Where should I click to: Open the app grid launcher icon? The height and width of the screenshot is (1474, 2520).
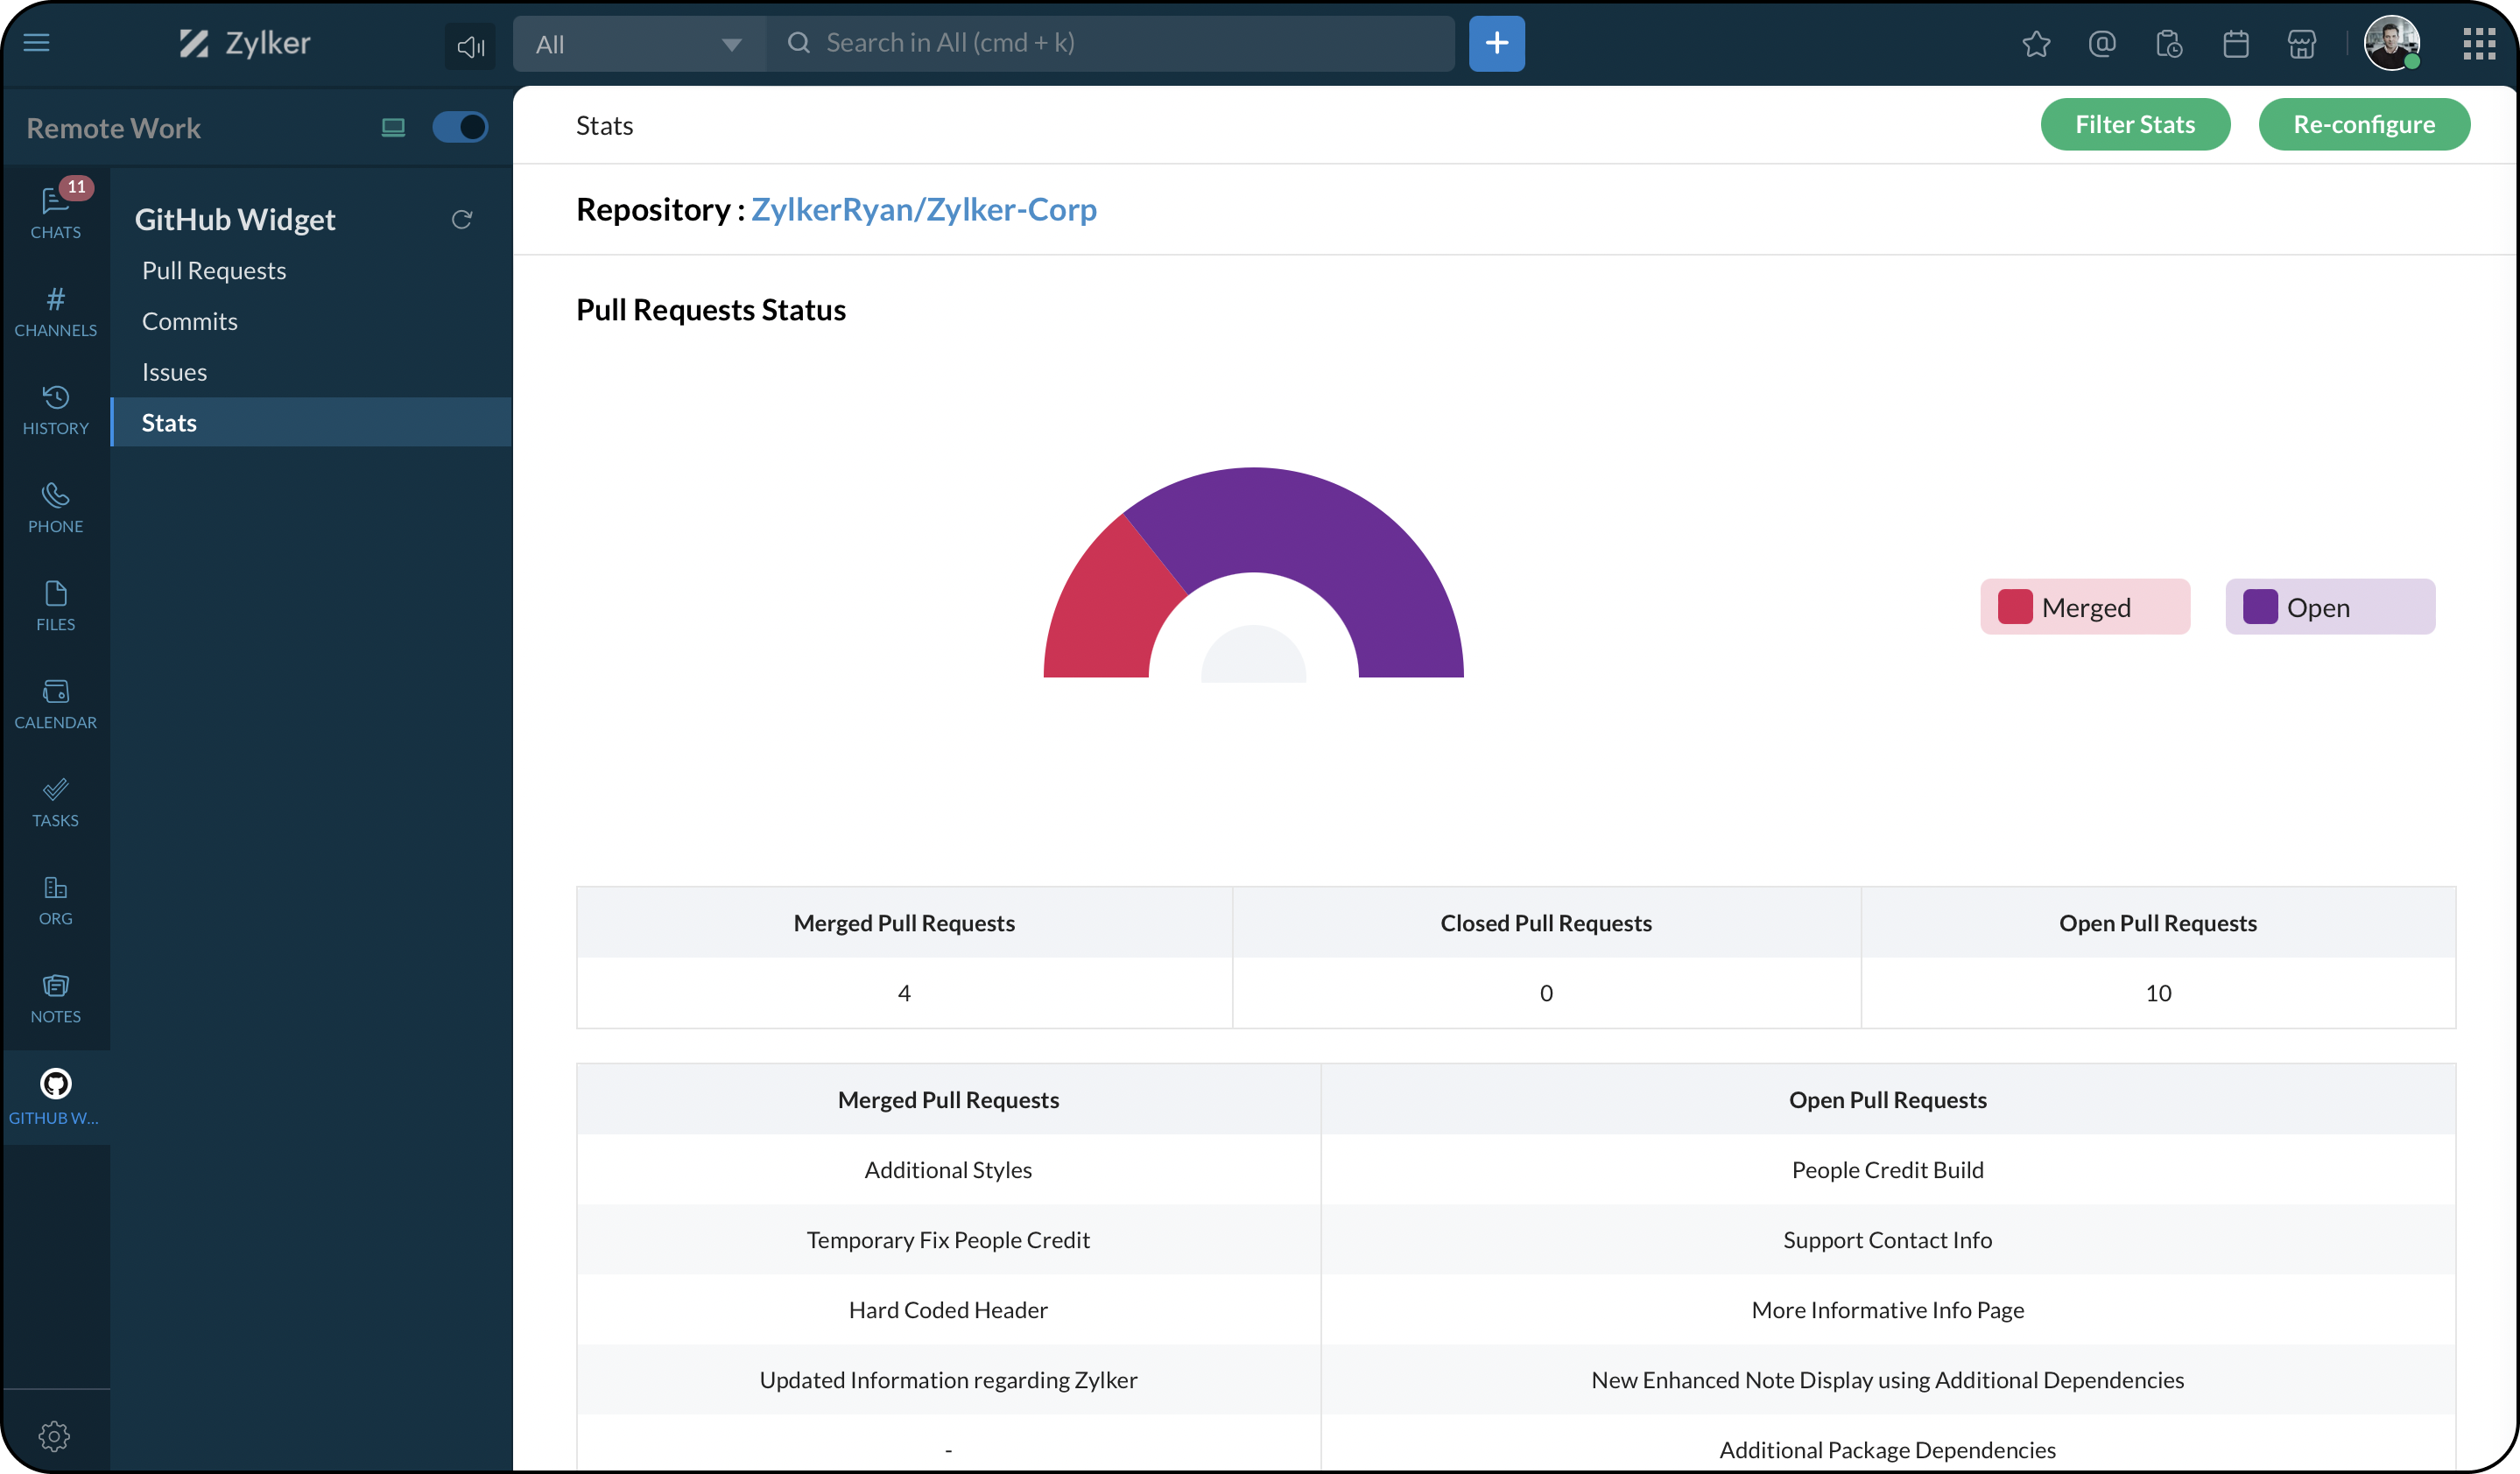2479,44
